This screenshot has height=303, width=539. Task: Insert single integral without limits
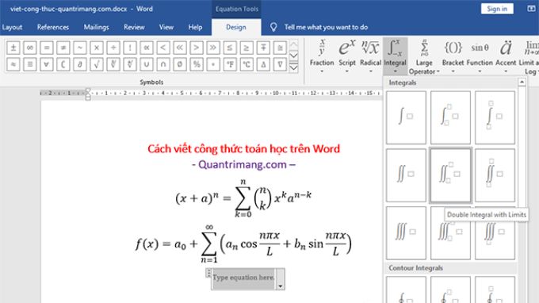click(406, 117)
